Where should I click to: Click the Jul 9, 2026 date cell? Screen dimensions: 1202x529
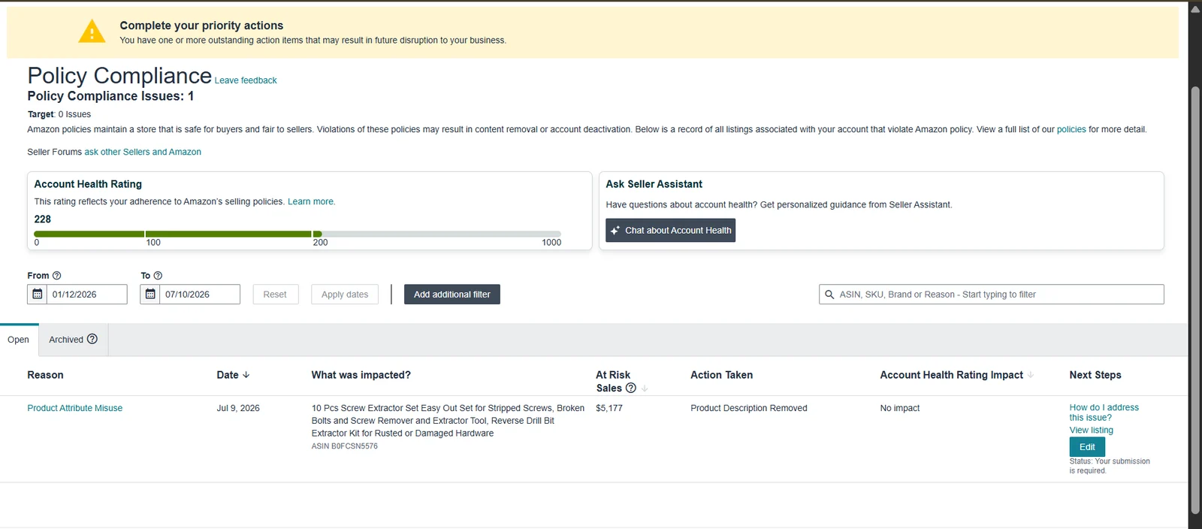[x=238, y=408]
